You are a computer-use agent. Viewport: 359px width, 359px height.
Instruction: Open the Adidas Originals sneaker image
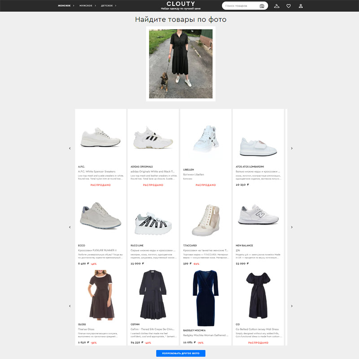tap(153, 137)
